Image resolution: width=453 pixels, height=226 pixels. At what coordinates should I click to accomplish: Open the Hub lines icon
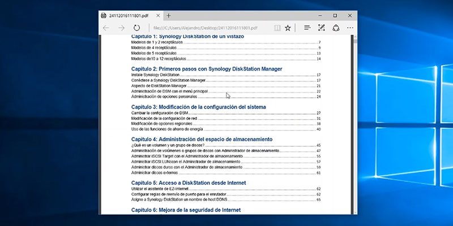click(307, 28)
